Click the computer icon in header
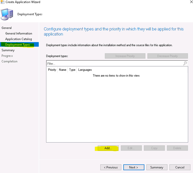This screenshot has height=173, width=193. [x=7, y=14]
